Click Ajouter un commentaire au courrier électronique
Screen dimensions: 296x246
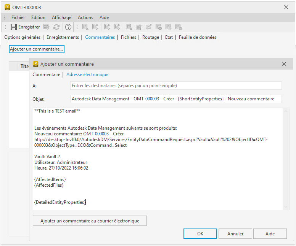pos(90,221)
